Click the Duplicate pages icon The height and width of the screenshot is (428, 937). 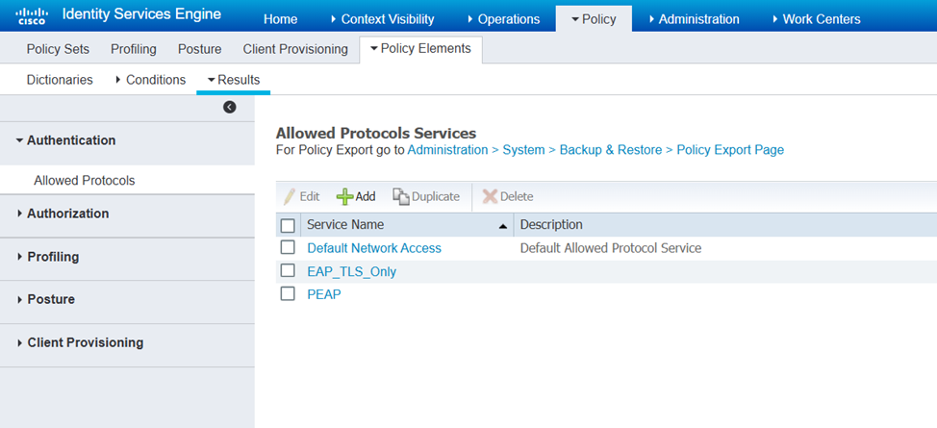tap(400, 196)
